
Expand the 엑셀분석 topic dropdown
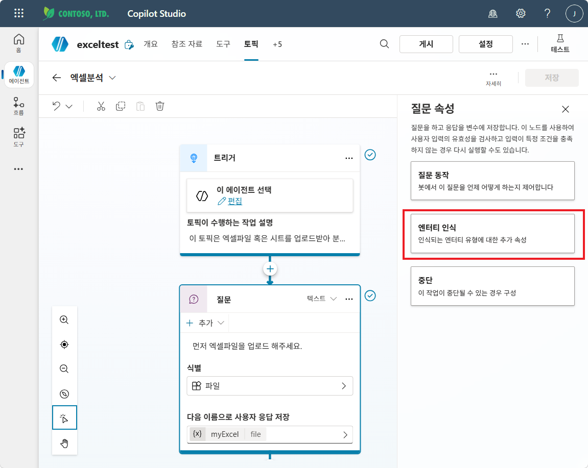pyautogui.click(x=112, y=78)
